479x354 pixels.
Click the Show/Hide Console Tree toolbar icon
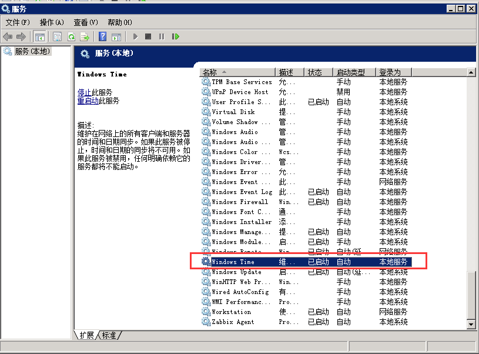39,36
